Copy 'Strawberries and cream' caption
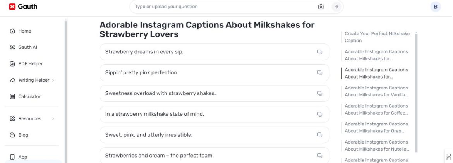This screenshot has height=163, width=453. coord(319,156)
